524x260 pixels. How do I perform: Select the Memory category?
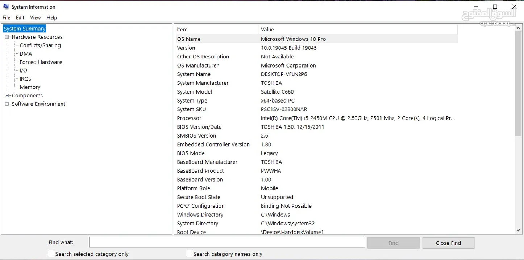coord(30,87)
